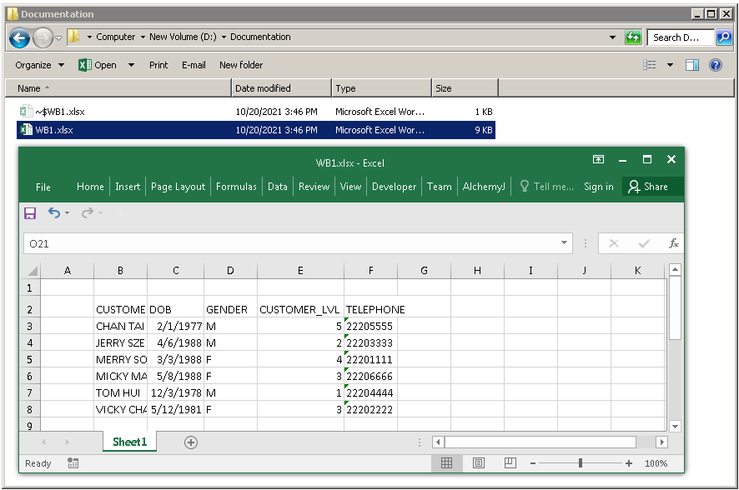
Task: Click the Undo arrow icon
Action: click(x=54, y=213)
